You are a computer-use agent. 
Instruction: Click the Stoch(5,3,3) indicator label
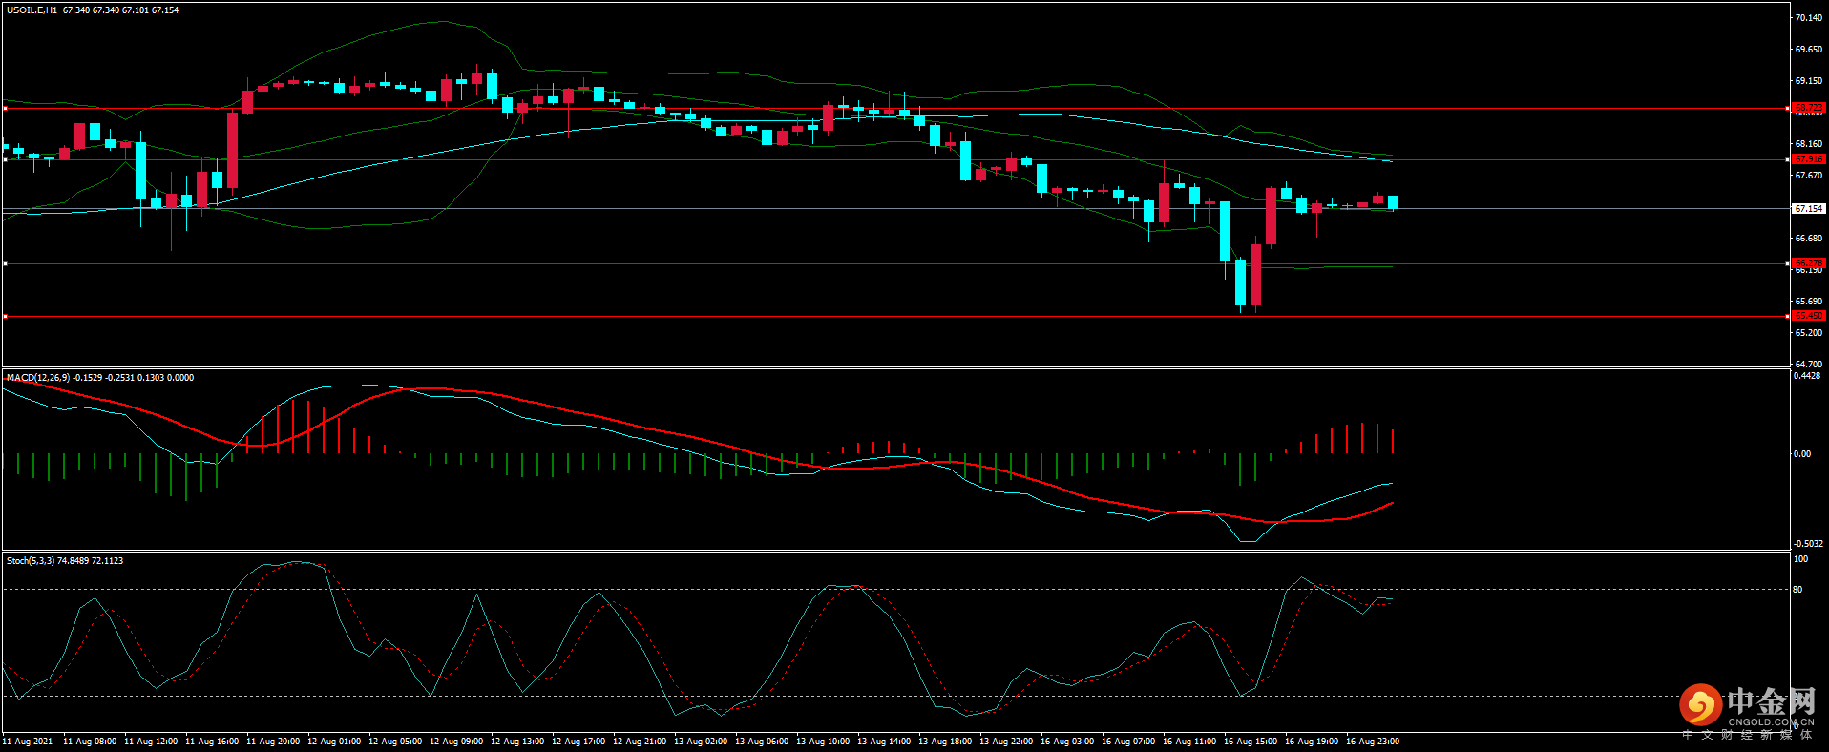click(x=31, y=561)
